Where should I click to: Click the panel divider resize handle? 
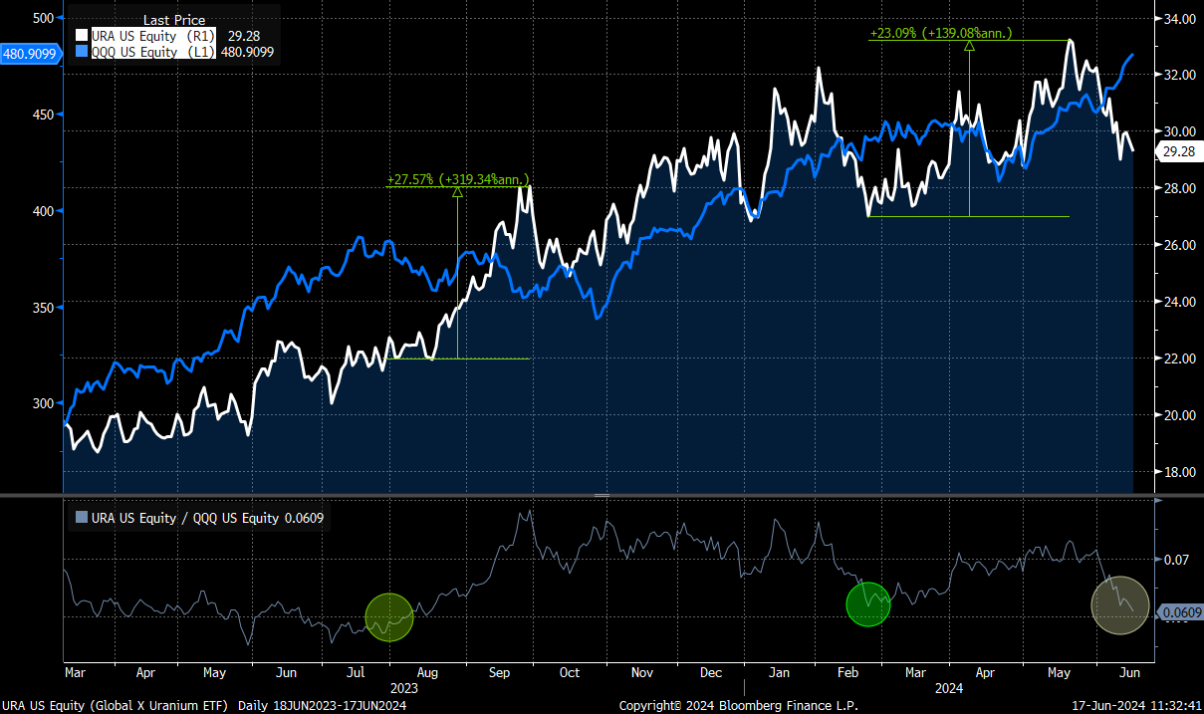pyautogui.click(x=602, y=495)
